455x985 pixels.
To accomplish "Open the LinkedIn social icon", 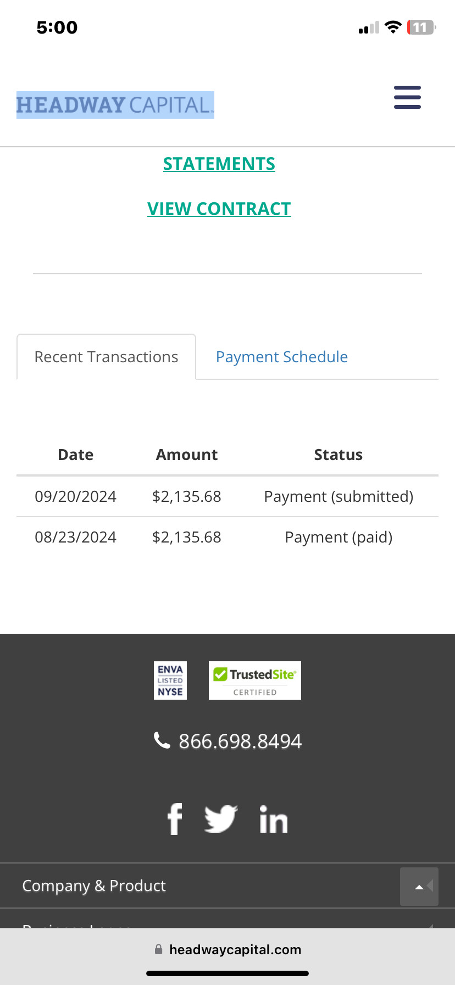I will tap(273, 820).
